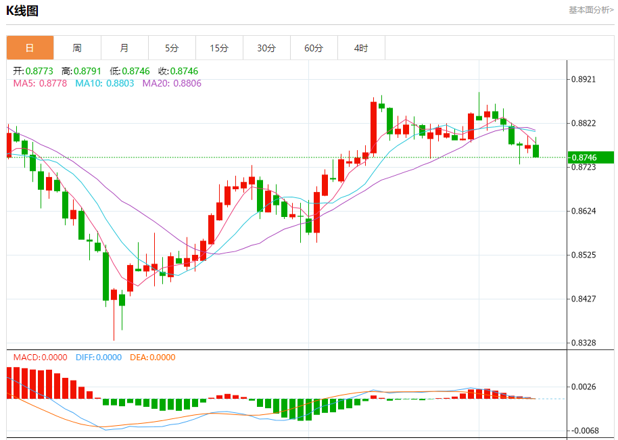Open the 基本面分析> link
Screen dimensions: 618x440
tap(591, 10)
